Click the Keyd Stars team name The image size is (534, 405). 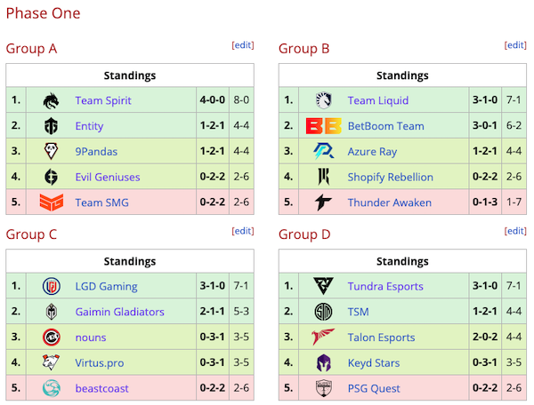point(374,362)
